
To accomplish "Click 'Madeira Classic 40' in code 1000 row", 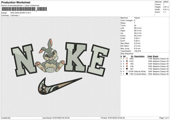I will (161, 74).
